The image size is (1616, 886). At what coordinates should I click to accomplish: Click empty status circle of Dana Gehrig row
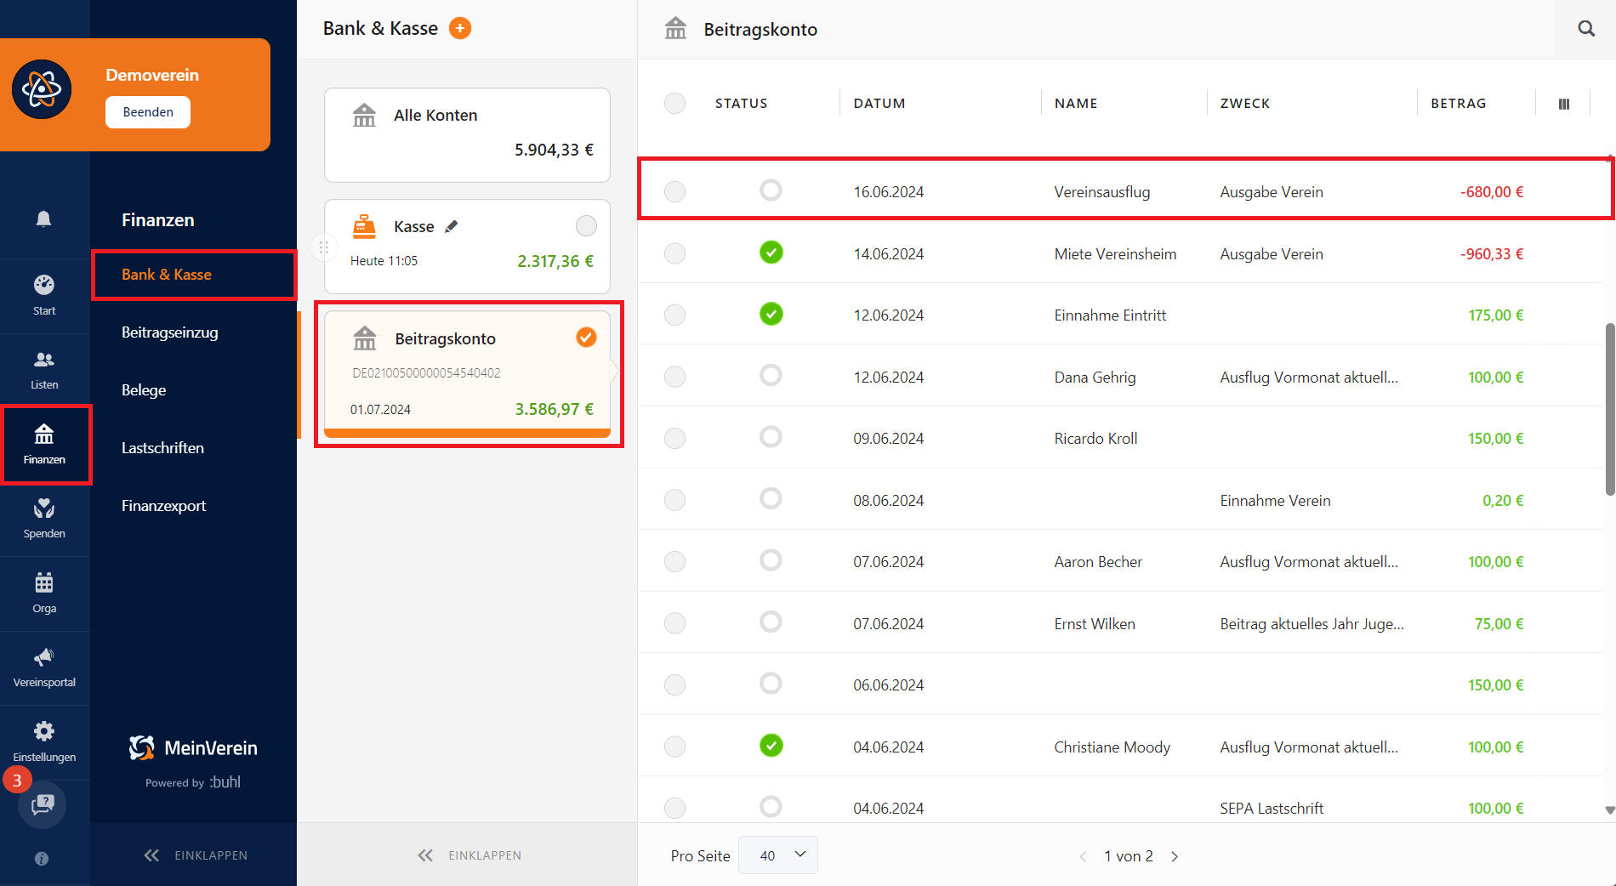[771, 375]
